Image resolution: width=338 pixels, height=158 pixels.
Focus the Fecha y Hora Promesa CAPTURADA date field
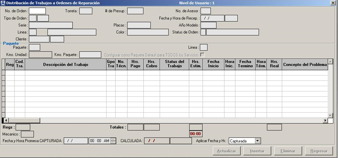coord(76,141)
